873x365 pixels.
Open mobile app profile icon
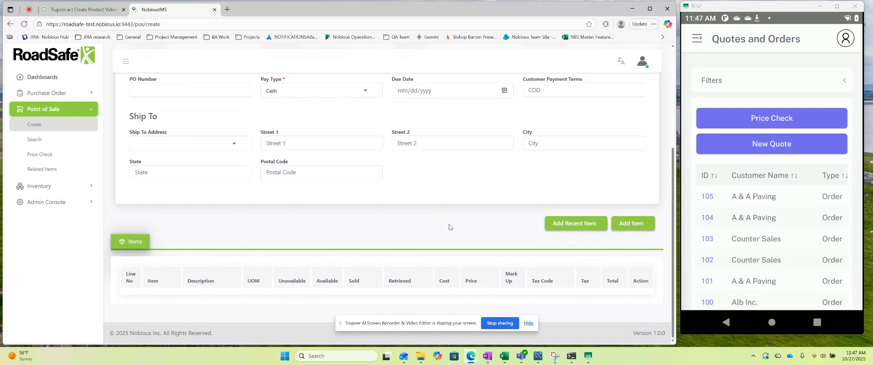[845, 39]
